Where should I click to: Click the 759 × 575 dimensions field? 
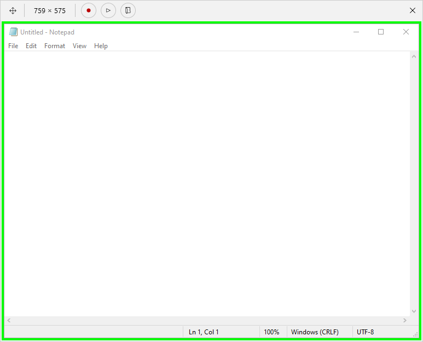(50, 11)
